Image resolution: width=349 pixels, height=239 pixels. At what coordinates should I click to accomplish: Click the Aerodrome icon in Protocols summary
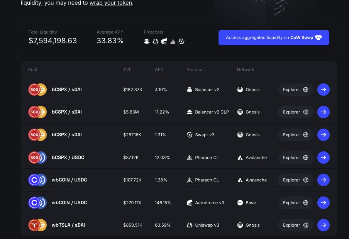[x=164, y=41]
